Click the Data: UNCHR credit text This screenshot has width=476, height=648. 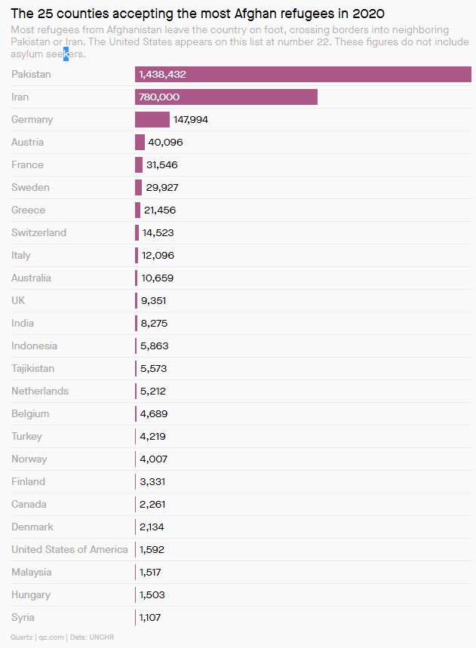tap(92, 637)
